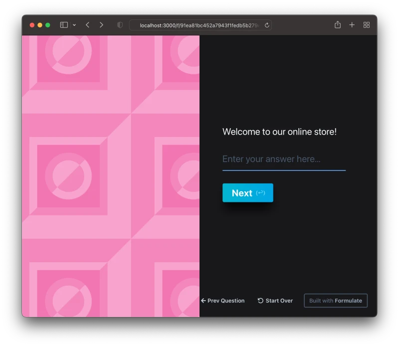Click Start Over to reset the form
Image resolution: width=399 pixels, height=346 pixels.
point(275,301)
